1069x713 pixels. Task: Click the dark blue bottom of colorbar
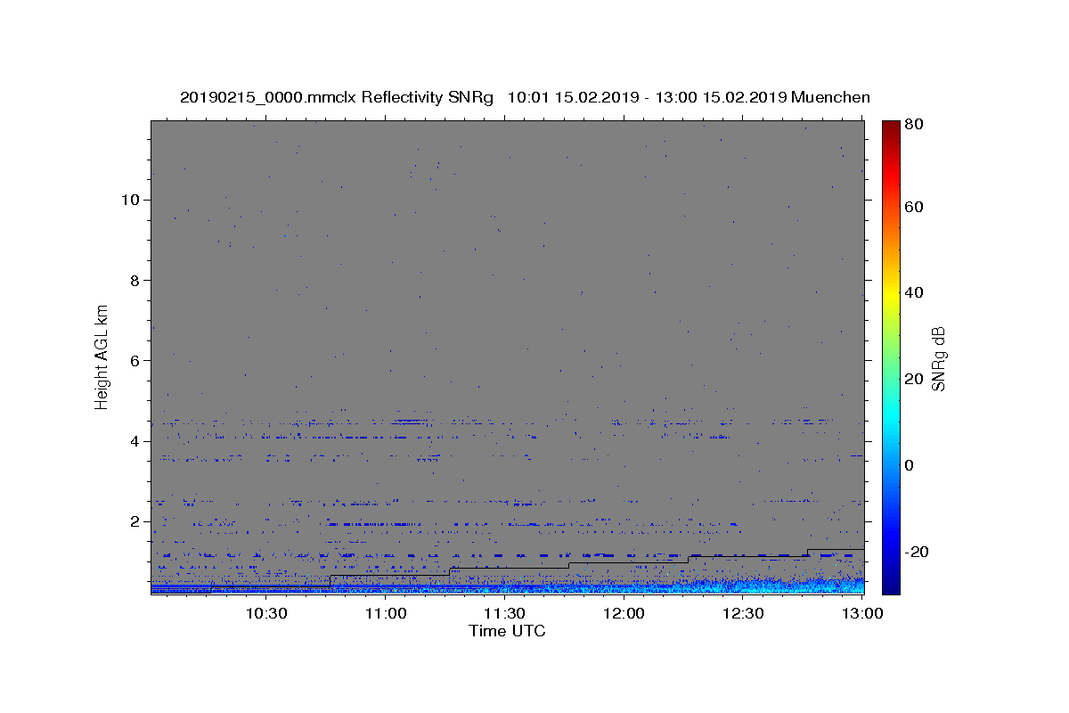(x=891, y=589)
